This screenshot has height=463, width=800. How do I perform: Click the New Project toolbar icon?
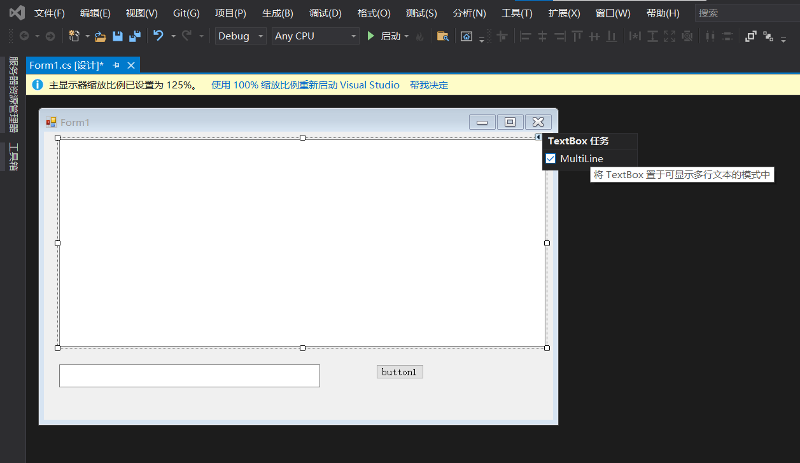click(74, 36)
